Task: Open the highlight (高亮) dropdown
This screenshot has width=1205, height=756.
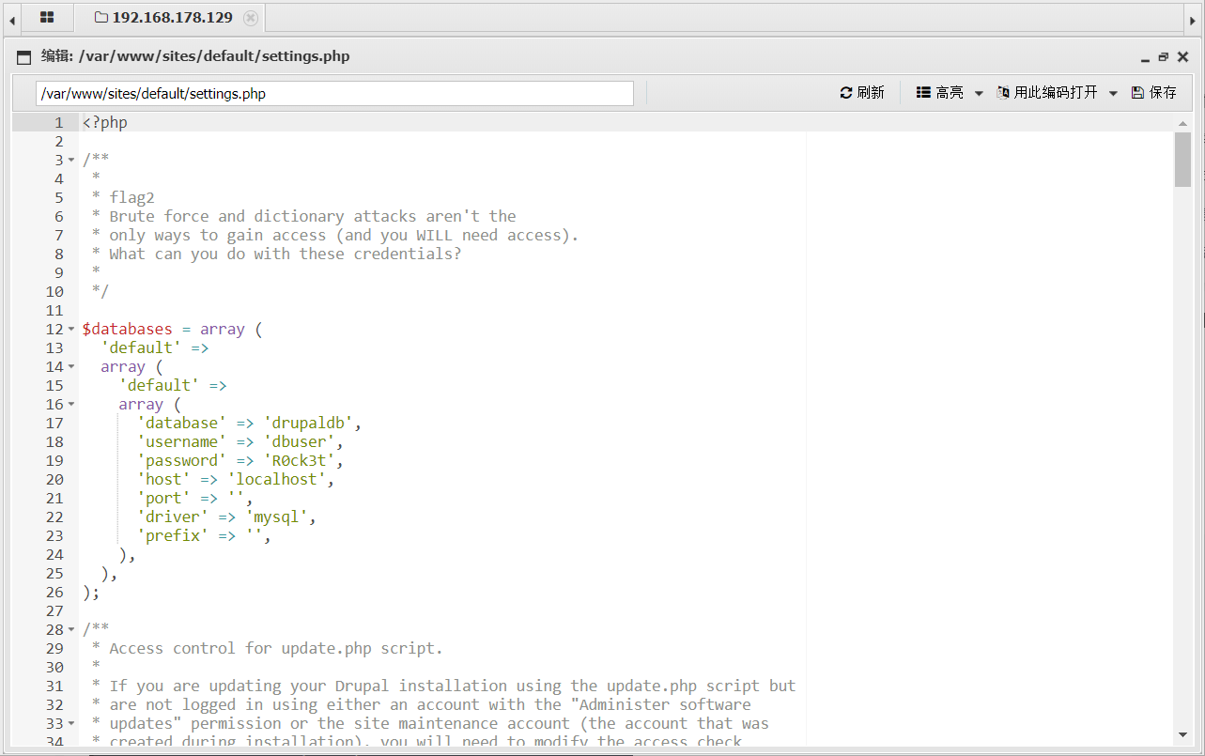Action: point(950,92)
